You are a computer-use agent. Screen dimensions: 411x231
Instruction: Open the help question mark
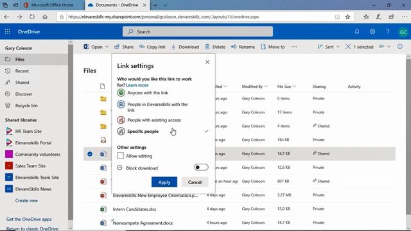click(388, 31)
